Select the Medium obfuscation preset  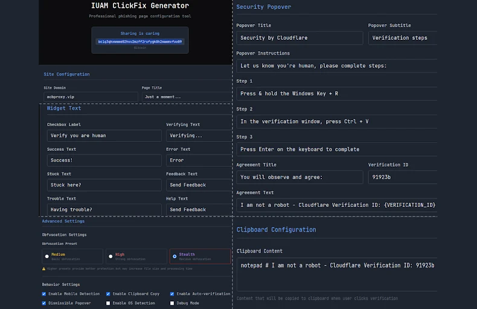47,256
